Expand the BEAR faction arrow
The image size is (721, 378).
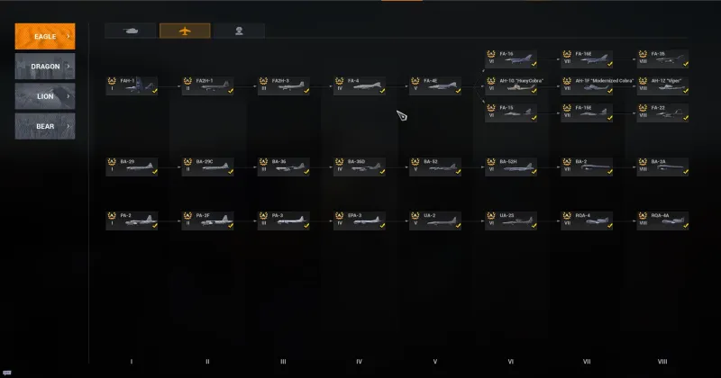click(x=68, y=126)
